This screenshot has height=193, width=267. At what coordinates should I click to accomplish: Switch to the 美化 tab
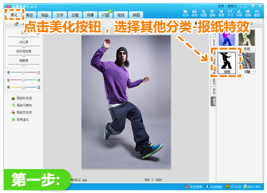click(x=14, y=15)
